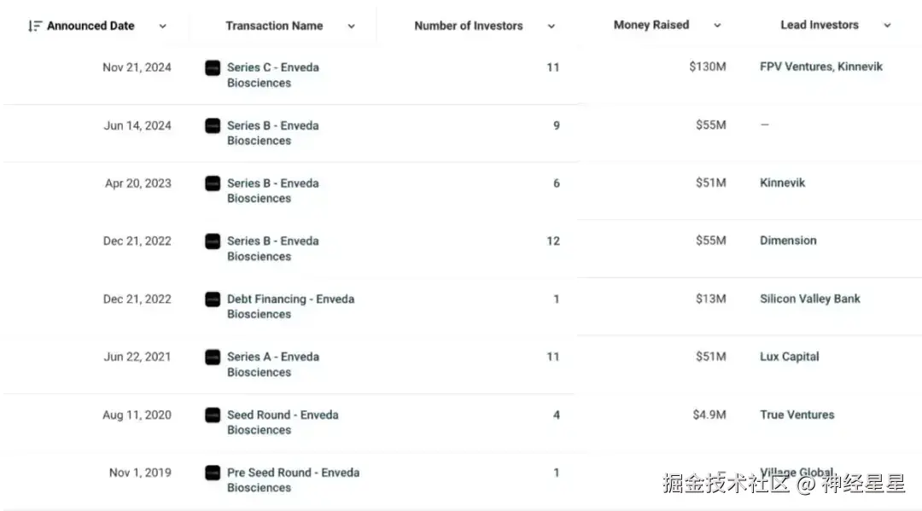Click the True Ventures lead investor

(x=797, y=415)
